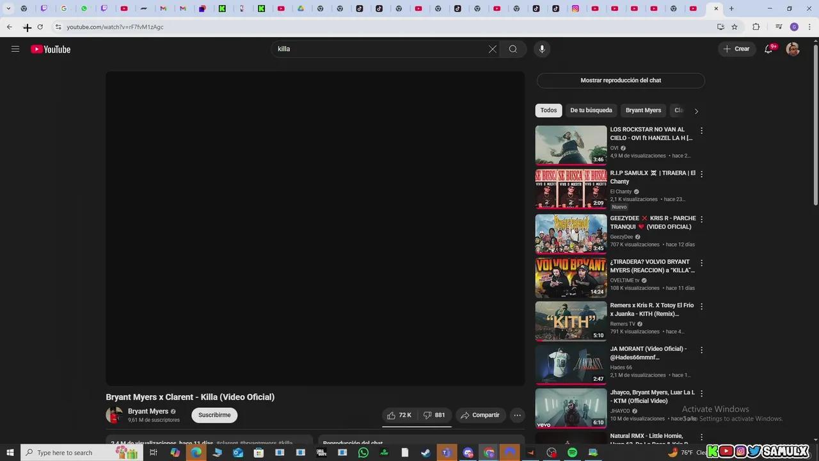This screenshot has height=461, width=819.
Task: Open Bryant Myers channel avatar
Action: [114, 415]
